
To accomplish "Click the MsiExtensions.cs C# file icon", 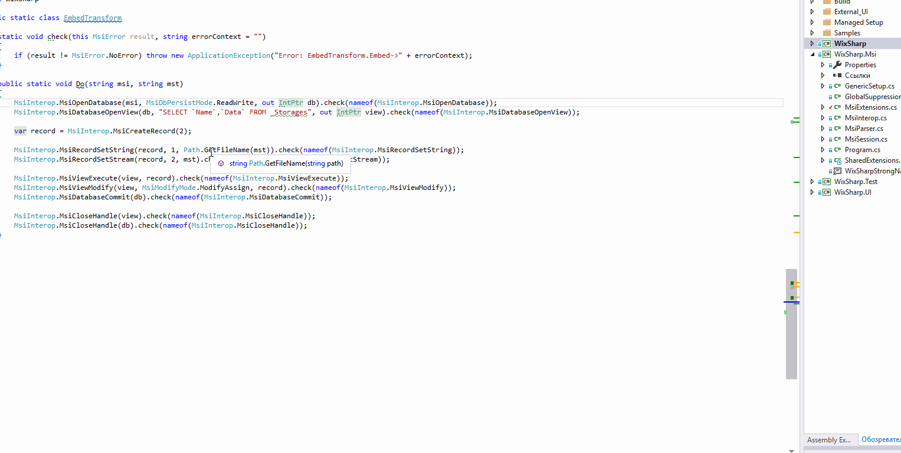I will [837, 107].
